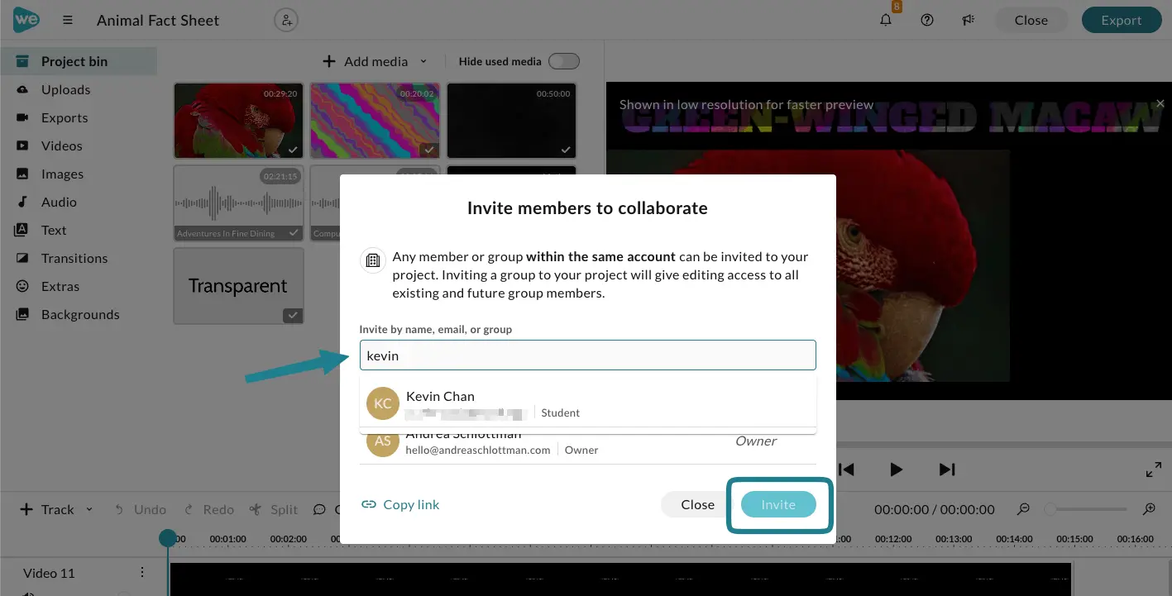1172x596 pixels.
Task: Click Invite button in dialog
Action: pos(778,504)
